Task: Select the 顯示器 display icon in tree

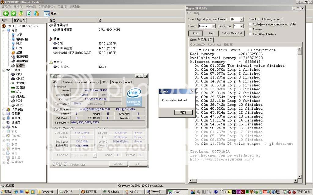Action: click(x=8, y=118)
